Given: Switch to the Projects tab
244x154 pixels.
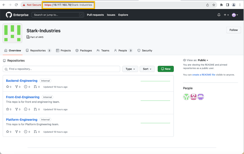Looking at the screenshot, I should tap(63, 50).
